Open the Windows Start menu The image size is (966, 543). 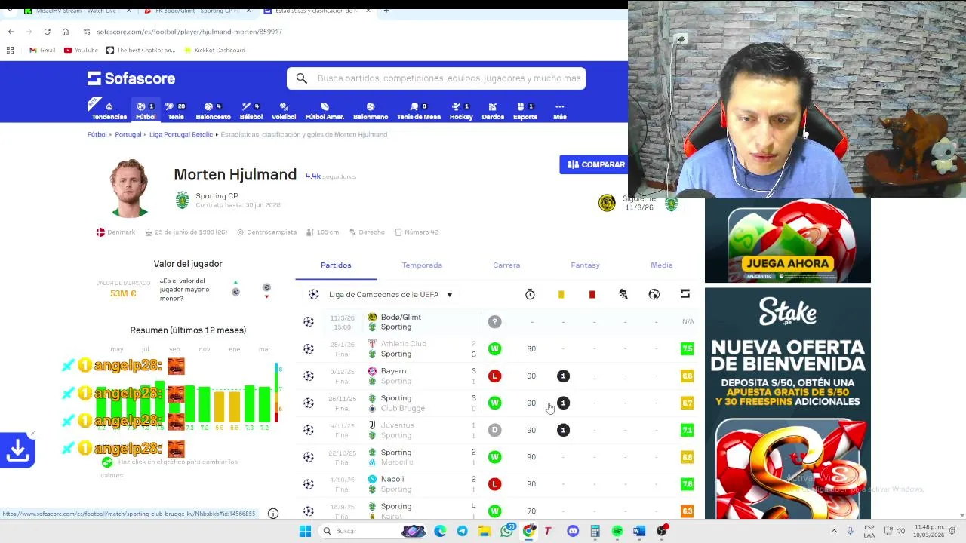(x=305, y=531)
